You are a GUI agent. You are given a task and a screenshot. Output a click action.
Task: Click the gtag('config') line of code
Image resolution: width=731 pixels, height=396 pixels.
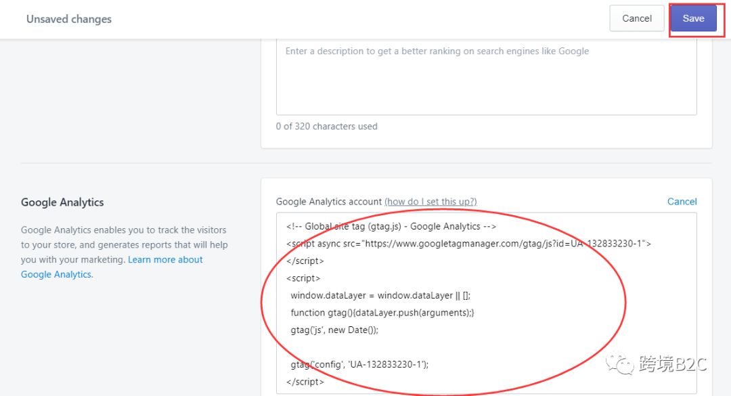coord(360,364)
